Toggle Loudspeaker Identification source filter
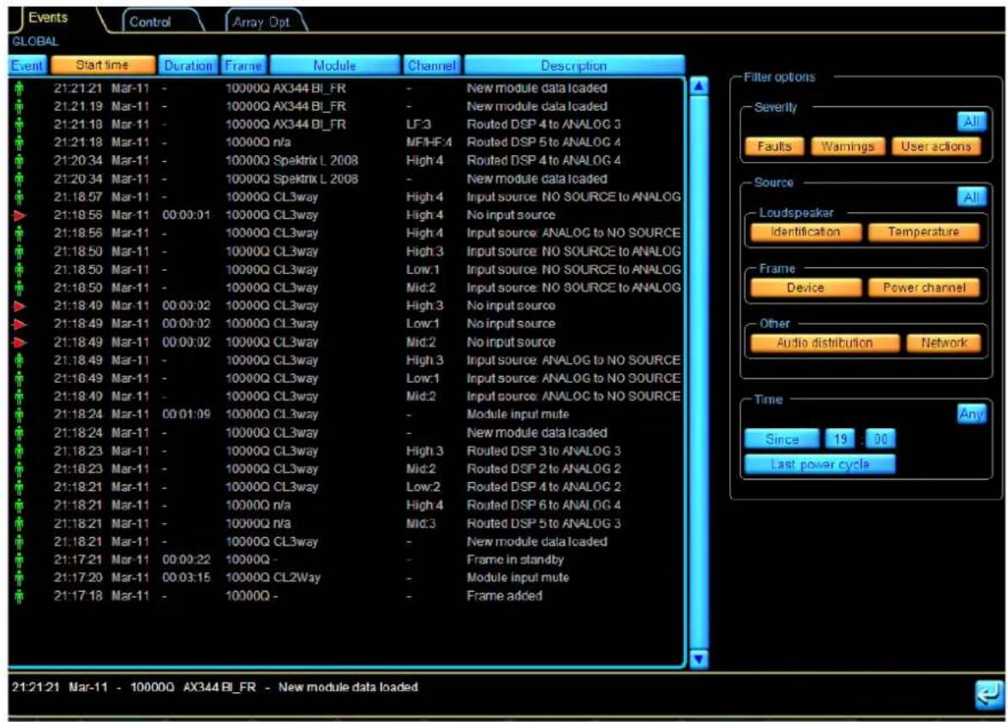This screenshot has width=1008, height=722. click(806, 232)
